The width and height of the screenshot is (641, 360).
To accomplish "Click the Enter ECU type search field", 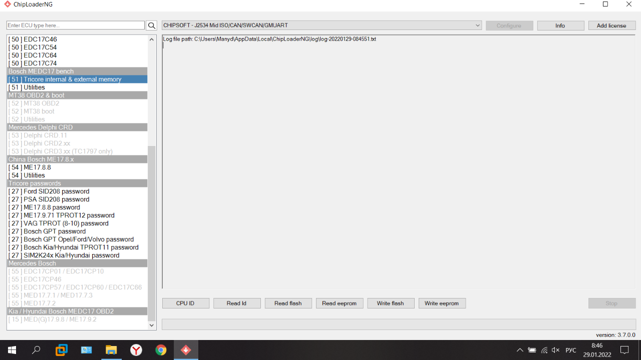I will coord(75,25).
